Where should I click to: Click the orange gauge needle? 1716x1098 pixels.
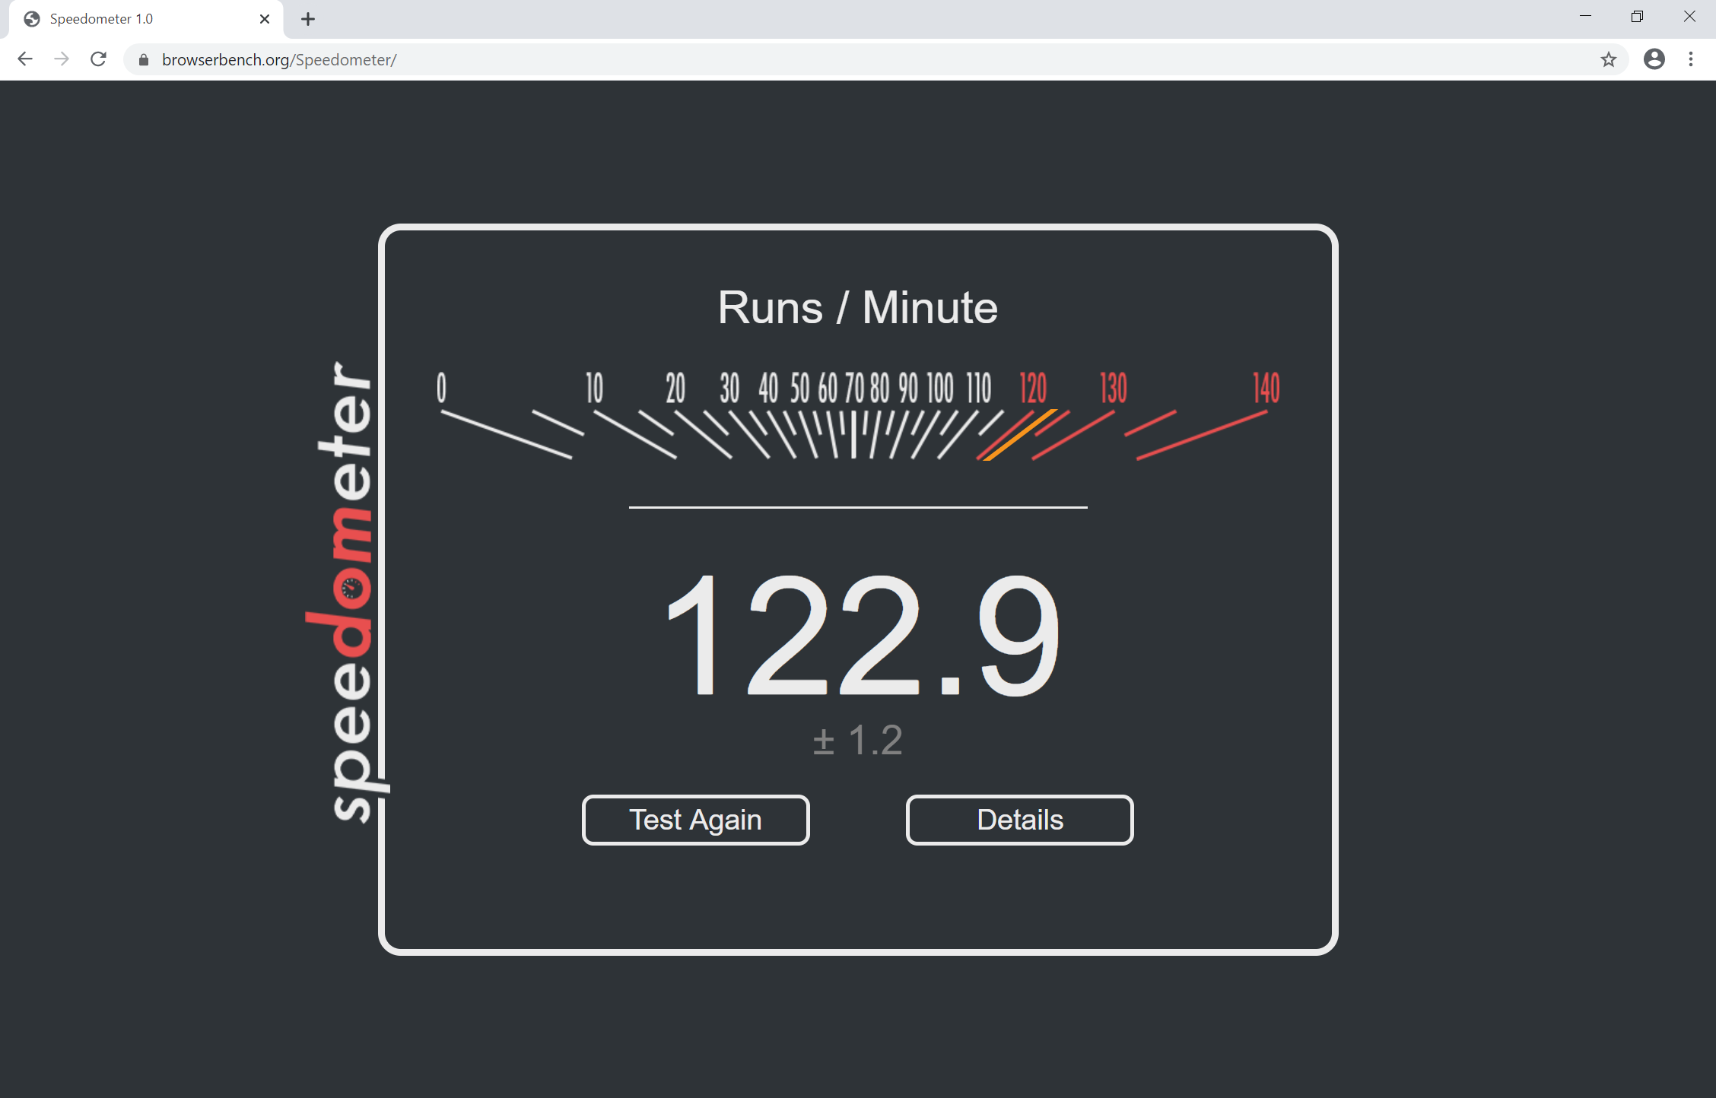coord(1020,435)
